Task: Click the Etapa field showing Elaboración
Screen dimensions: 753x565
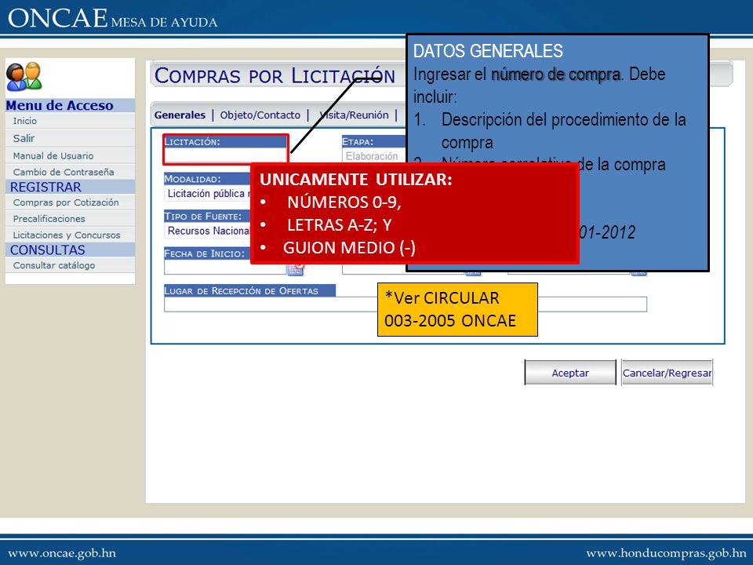Action: point(374,156)
